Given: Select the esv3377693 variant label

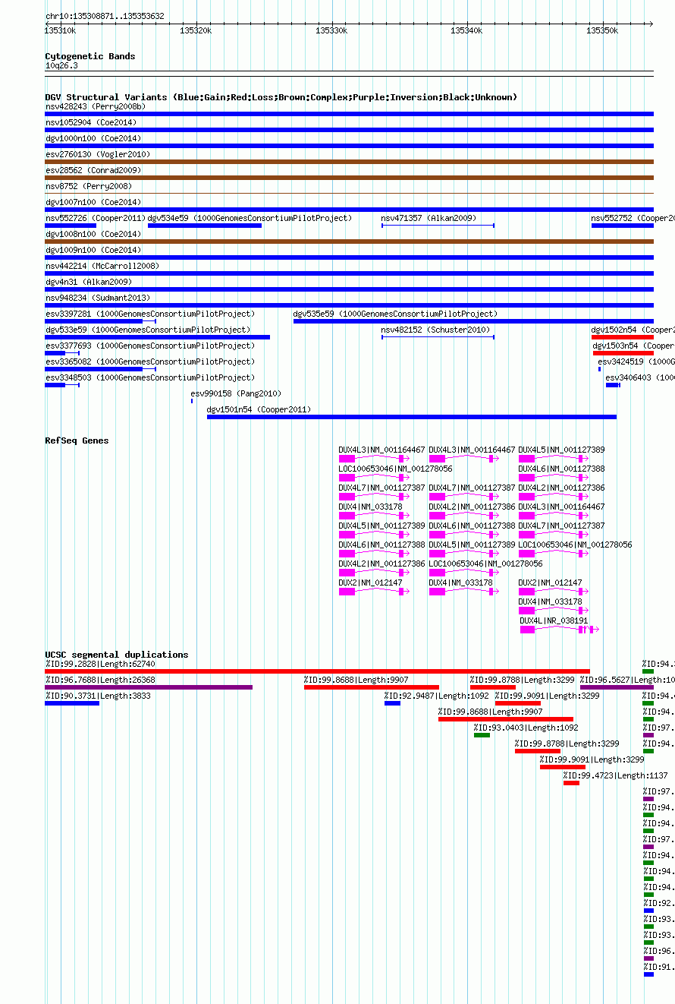Looking at the screenshot, I should coord(150,346).
